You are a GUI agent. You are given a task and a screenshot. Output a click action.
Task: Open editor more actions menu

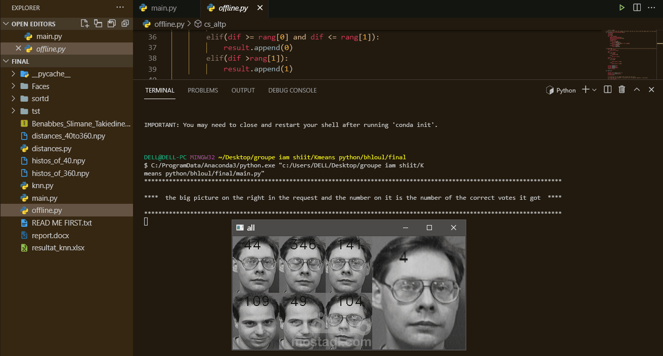coord(651,8)
